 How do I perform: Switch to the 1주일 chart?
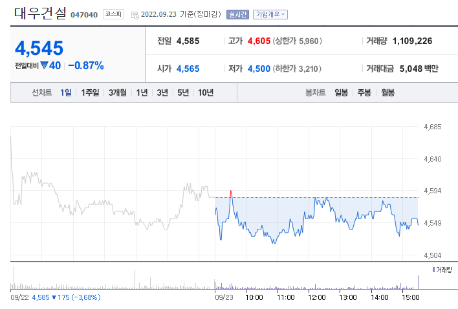click(x=90, y=93)
